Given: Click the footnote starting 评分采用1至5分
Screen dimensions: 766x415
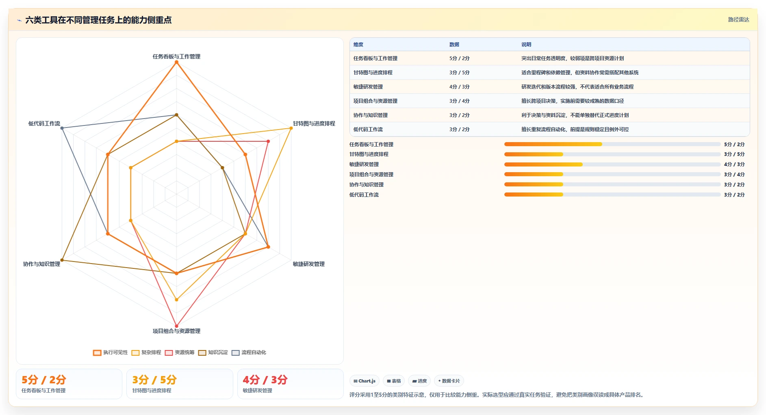Looking at the screenshot, I should click(x=497, y=395).
